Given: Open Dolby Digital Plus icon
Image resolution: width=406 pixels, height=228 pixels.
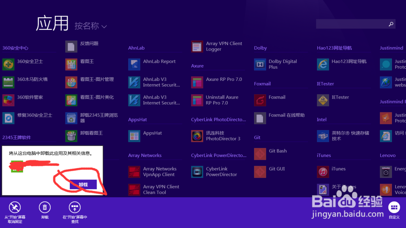Looking at the screenshot, I should point(260,64).
